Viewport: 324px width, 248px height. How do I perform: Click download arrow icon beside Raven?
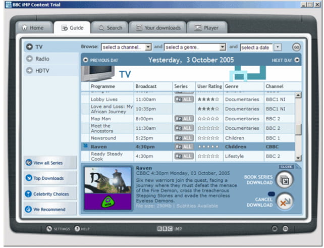85,146
